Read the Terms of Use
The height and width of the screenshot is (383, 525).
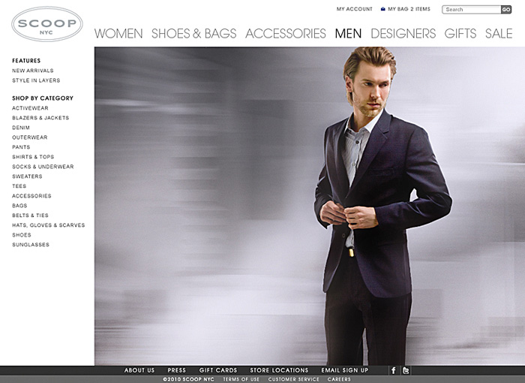click(241, 379)
